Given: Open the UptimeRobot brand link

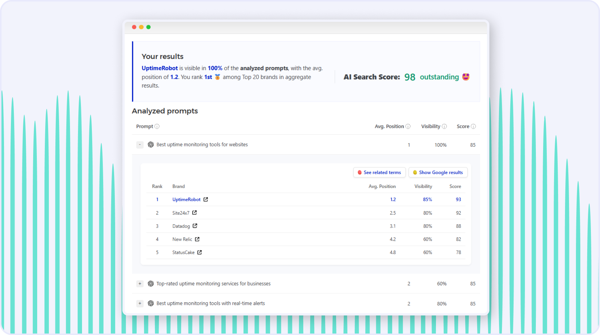Looking at the screenshot, I should [186, 199].
